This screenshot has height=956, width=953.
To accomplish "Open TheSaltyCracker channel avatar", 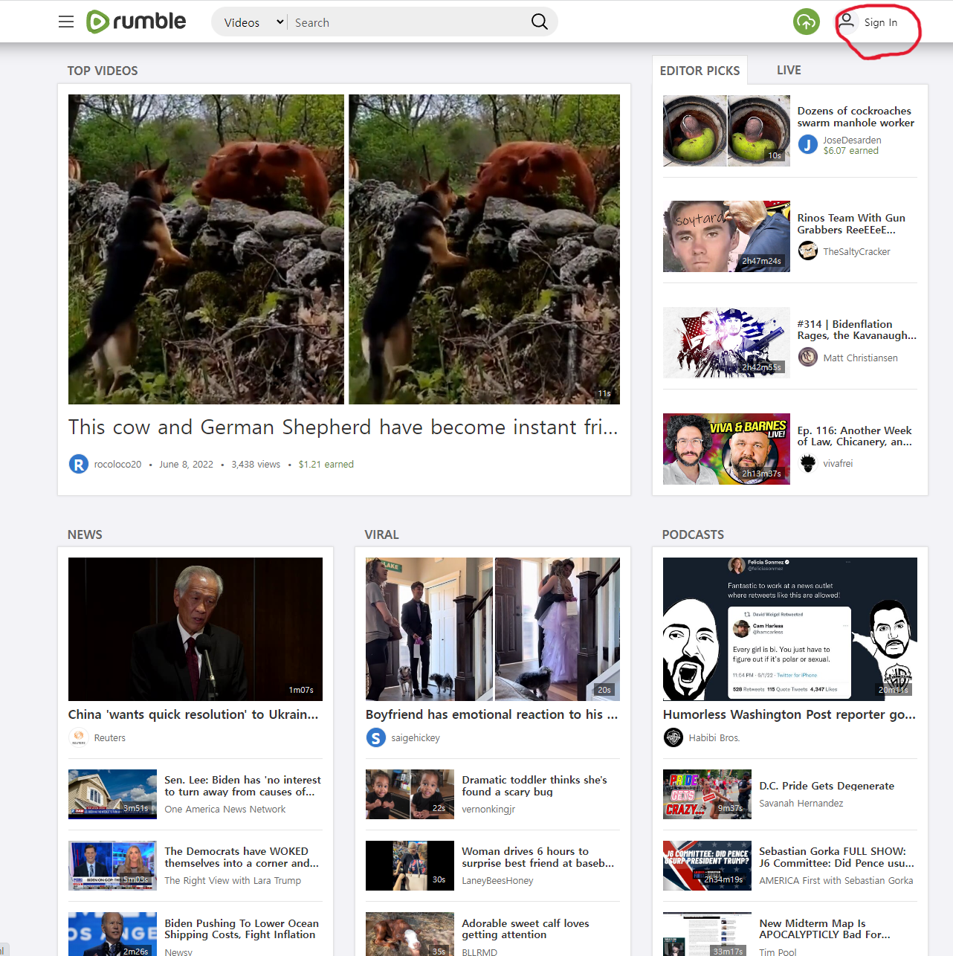I will pos(808,251).
